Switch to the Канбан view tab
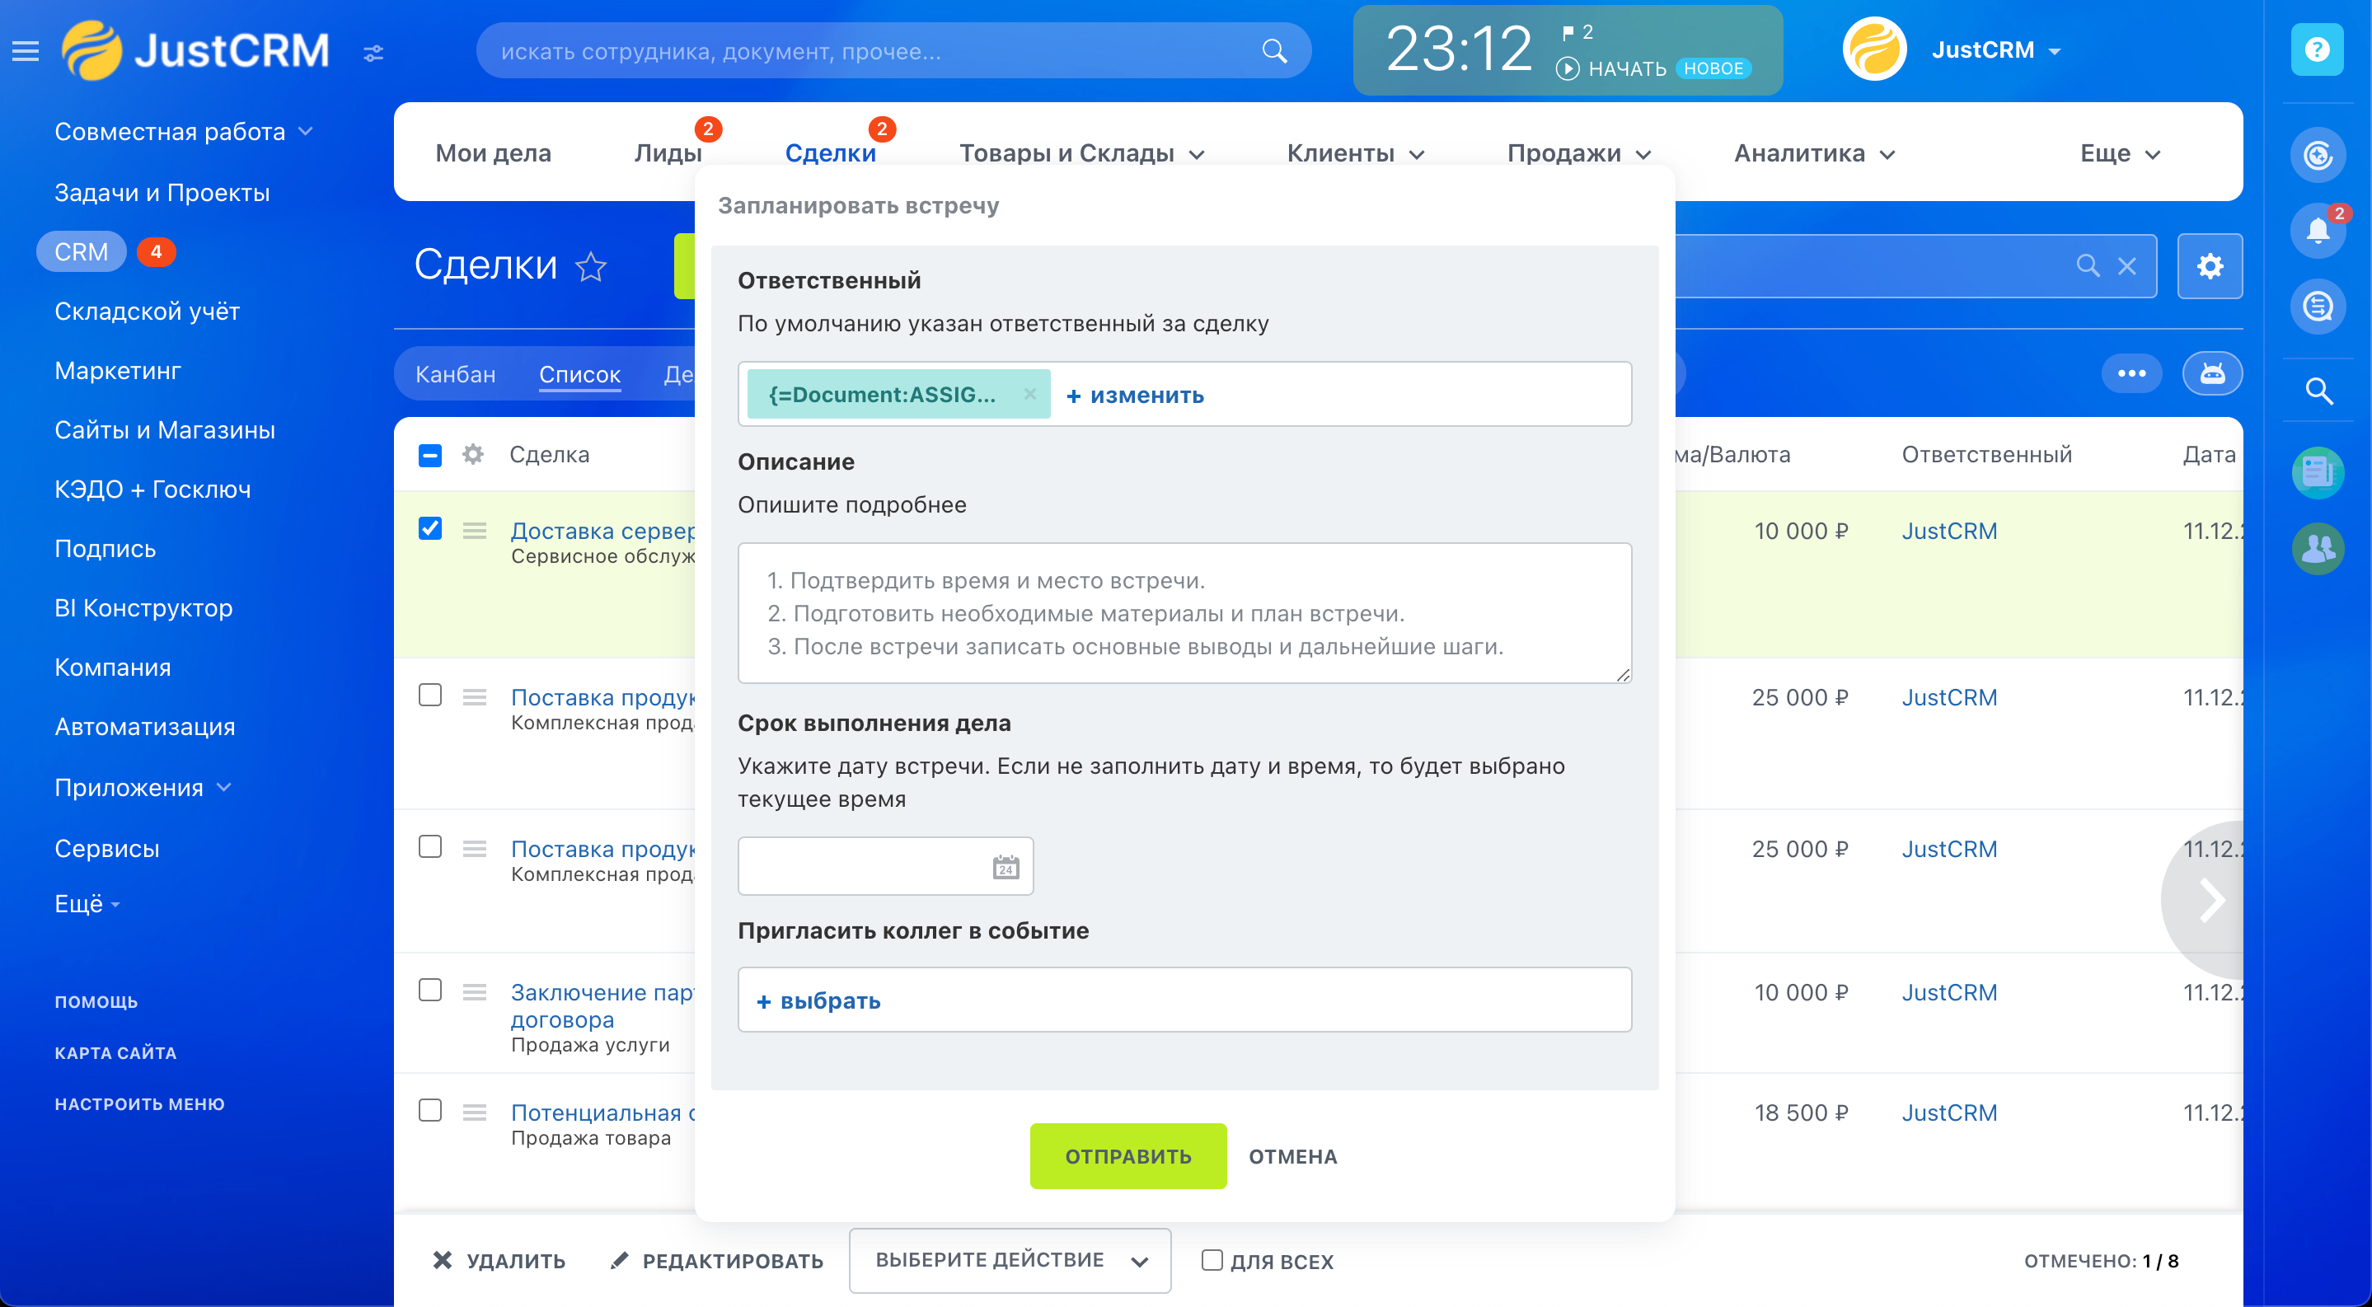Screen dimensions: 2372x1307 [x=455, y=375]
